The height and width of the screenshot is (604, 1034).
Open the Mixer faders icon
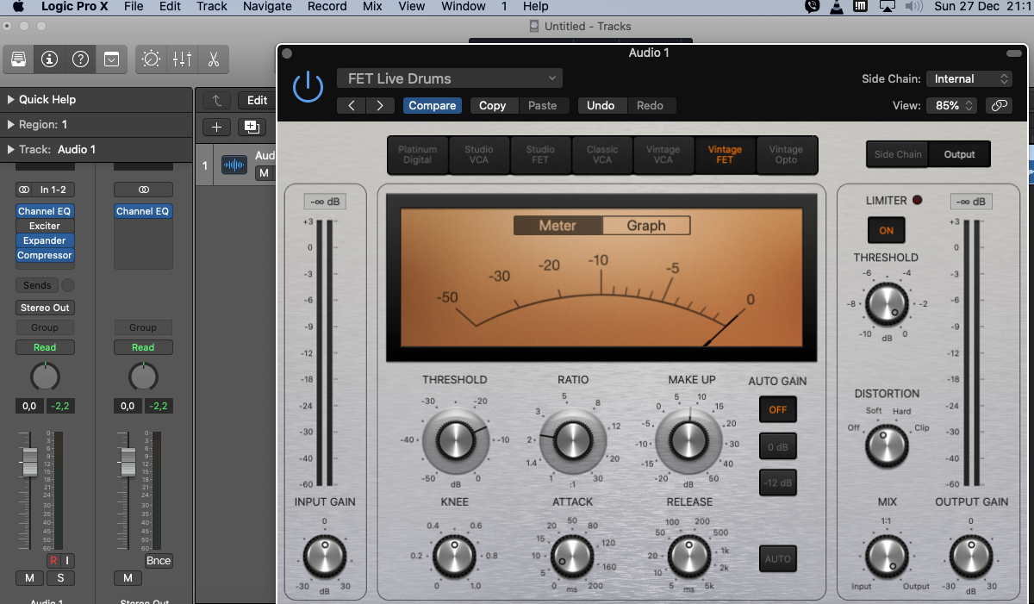pyautogui.click(x=182, y=59)
